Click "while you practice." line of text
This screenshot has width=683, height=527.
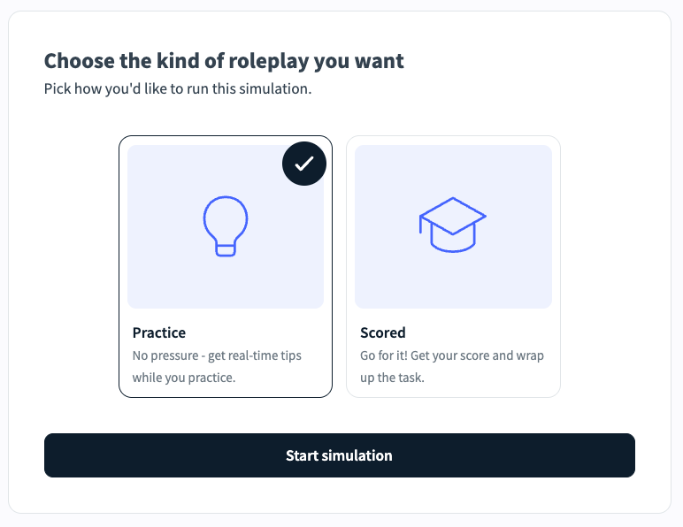[x=184, y=378]
